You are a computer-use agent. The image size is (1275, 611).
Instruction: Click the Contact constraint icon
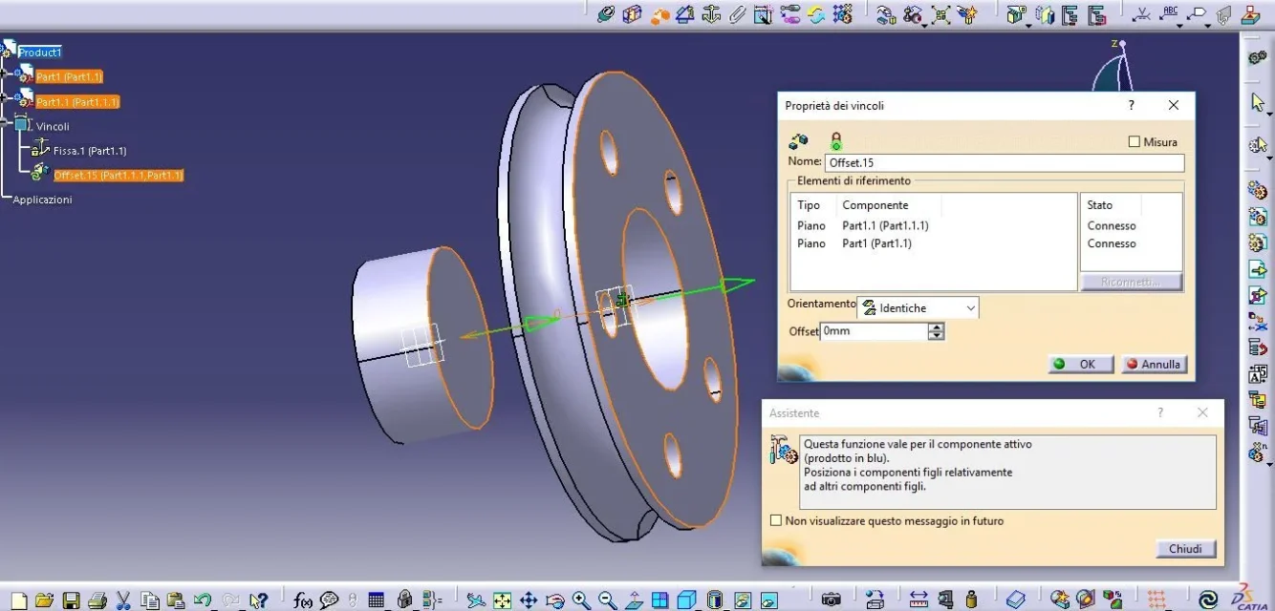coord(632,14)
